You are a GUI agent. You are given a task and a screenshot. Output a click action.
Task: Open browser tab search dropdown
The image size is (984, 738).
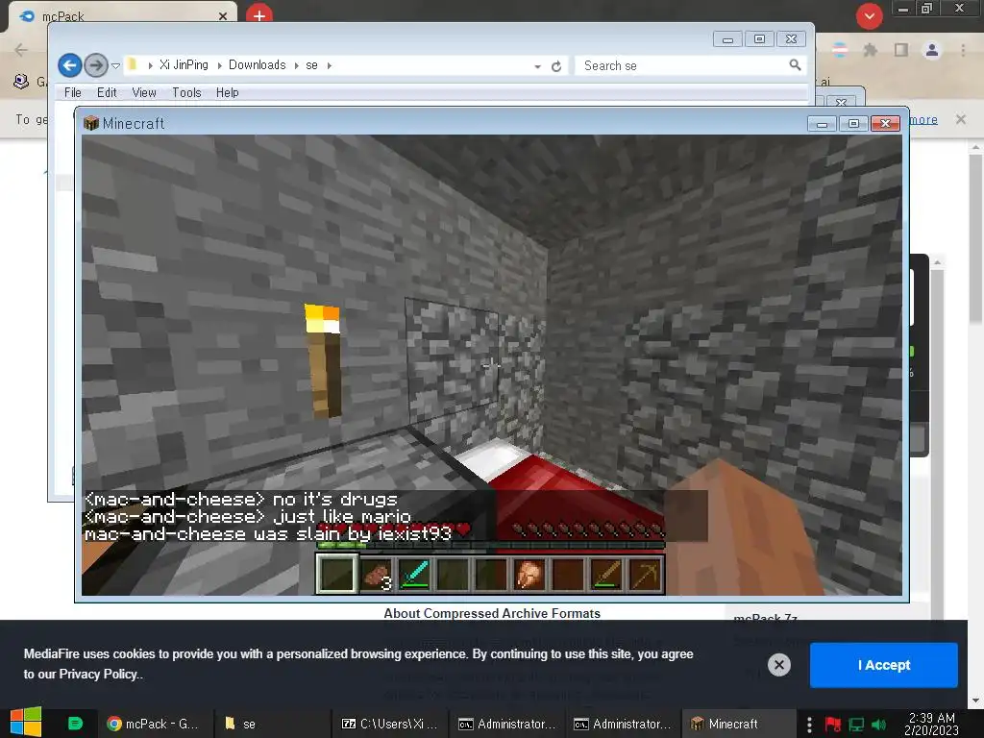869,16
